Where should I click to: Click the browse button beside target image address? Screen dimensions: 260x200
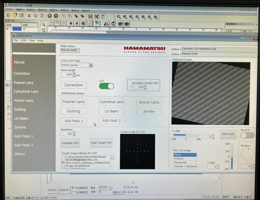tap(112, 157)
